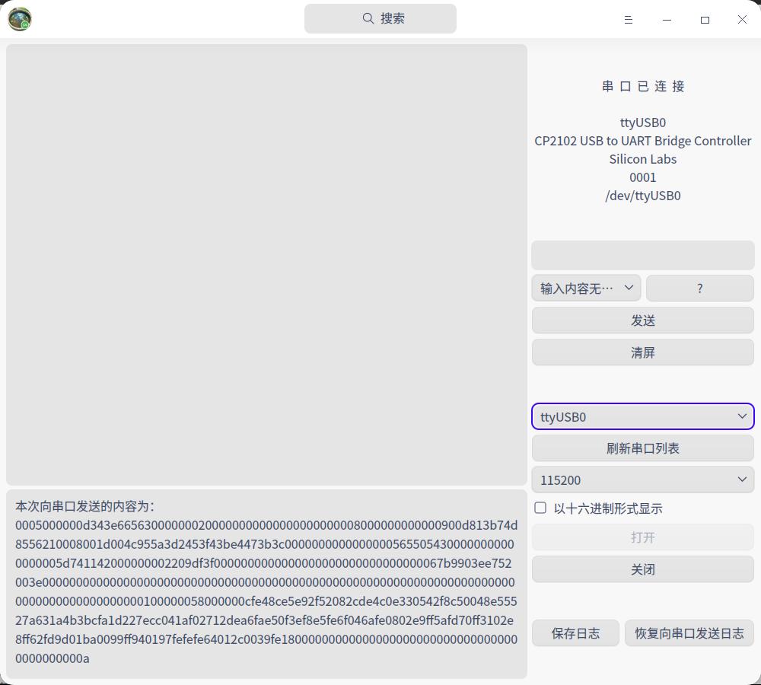Click the disabled 打开 button
Viewport: 761px width, 685px height.
coord(642,537)
